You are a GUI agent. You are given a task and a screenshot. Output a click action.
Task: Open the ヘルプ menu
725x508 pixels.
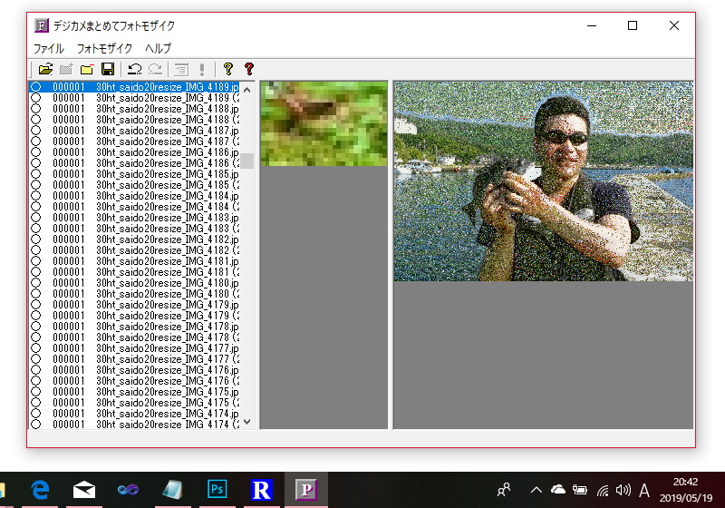tap(158, 48)
